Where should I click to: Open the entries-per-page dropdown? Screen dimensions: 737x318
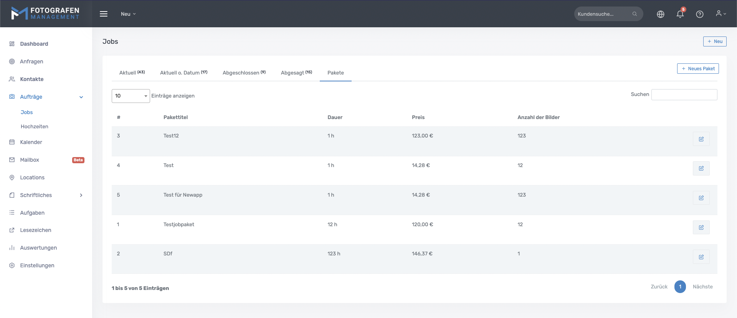click(x=131, y=96)
